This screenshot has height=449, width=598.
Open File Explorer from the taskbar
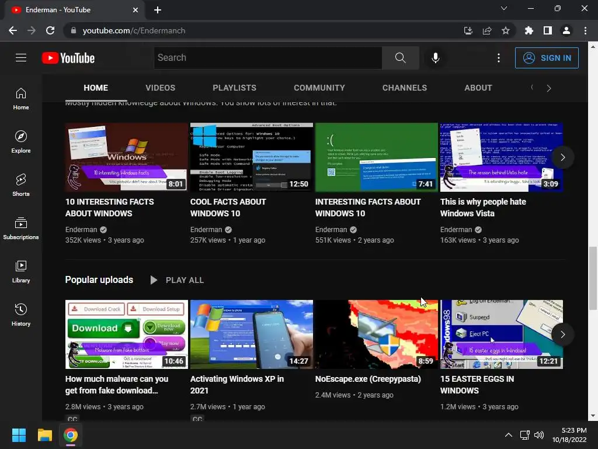point(44,435)
